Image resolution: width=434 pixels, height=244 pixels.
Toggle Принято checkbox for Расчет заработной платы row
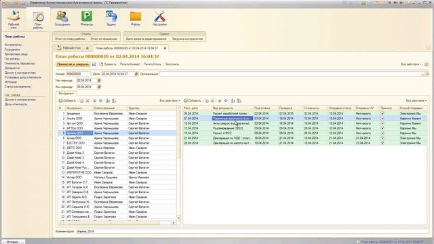[382, 113]
